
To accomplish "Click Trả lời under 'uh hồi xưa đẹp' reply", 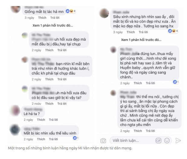I will coord(62,50).
